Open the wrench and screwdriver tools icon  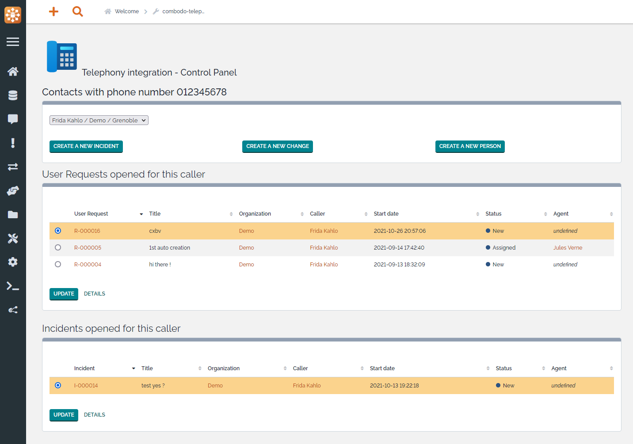pos(13,239)
